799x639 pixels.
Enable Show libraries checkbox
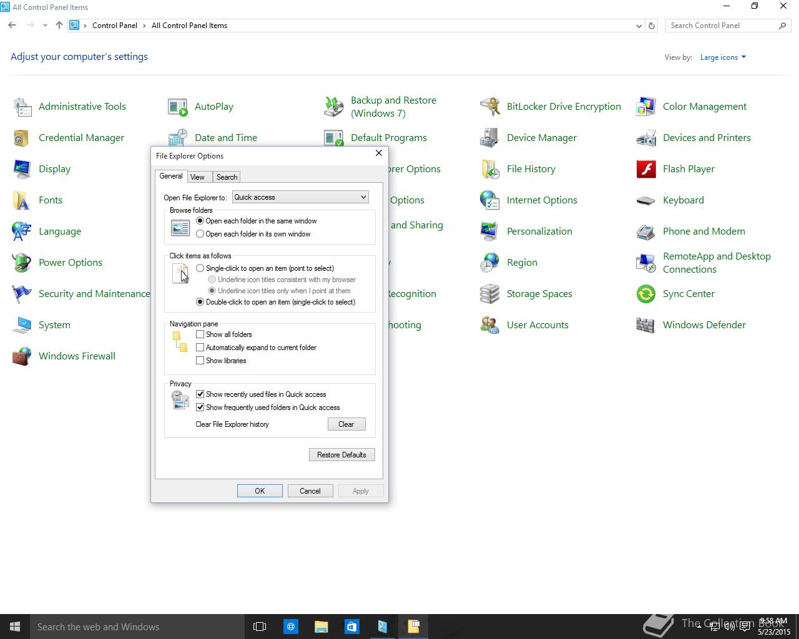click(200, 361)
